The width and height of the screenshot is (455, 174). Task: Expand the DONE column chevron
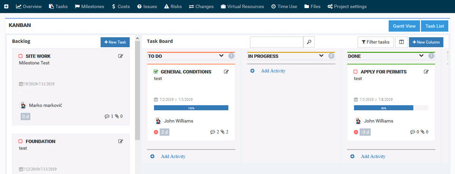[x=421, y=56]
